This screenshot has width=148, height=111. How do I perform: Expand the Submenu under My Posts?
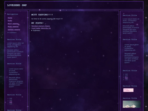click(36, 30)
